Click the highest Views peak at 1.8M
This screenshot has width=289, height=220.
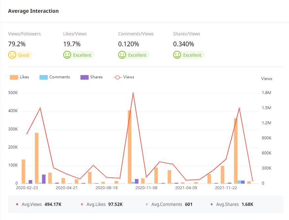click(x=133, y=93)
